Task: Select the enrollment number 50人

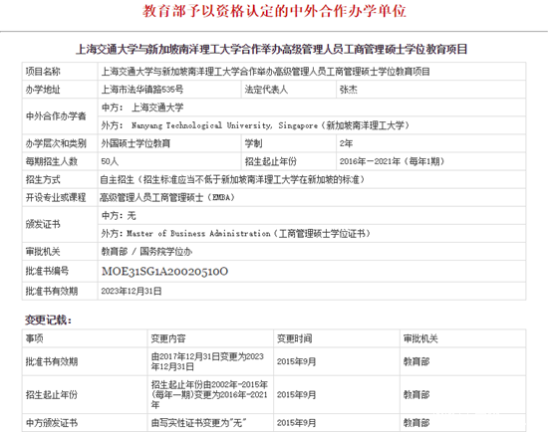Action: 110,161
